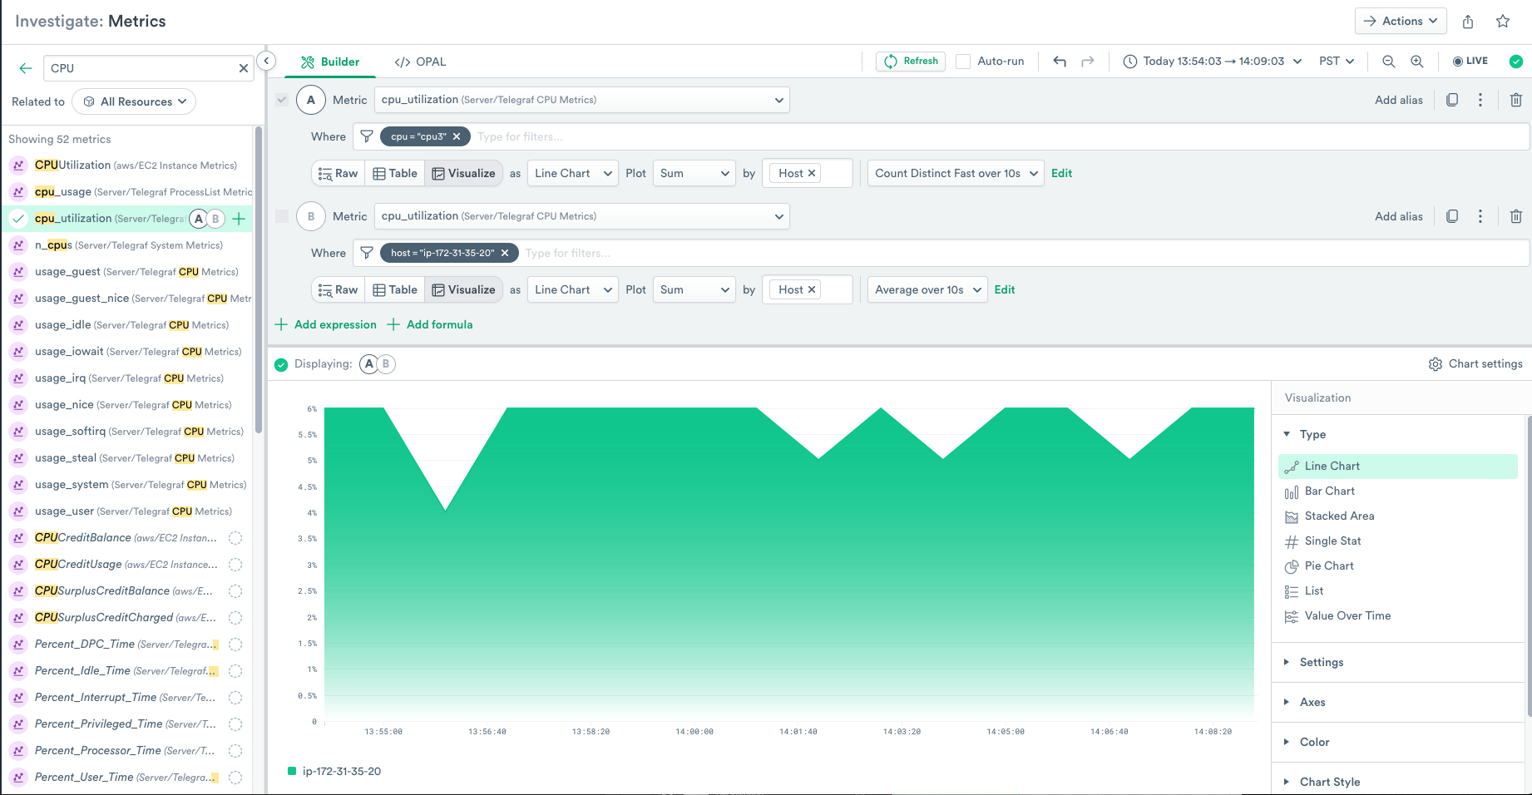This screenshot has width=1532, height=795.
Task: Undo the last query change
Action: (1060, 62)
